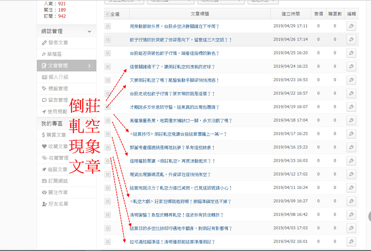This screenshot has height=251, width=371.
Task: Edit the article dated 2019/04/03 17:03
Action: tap(351, 228)
